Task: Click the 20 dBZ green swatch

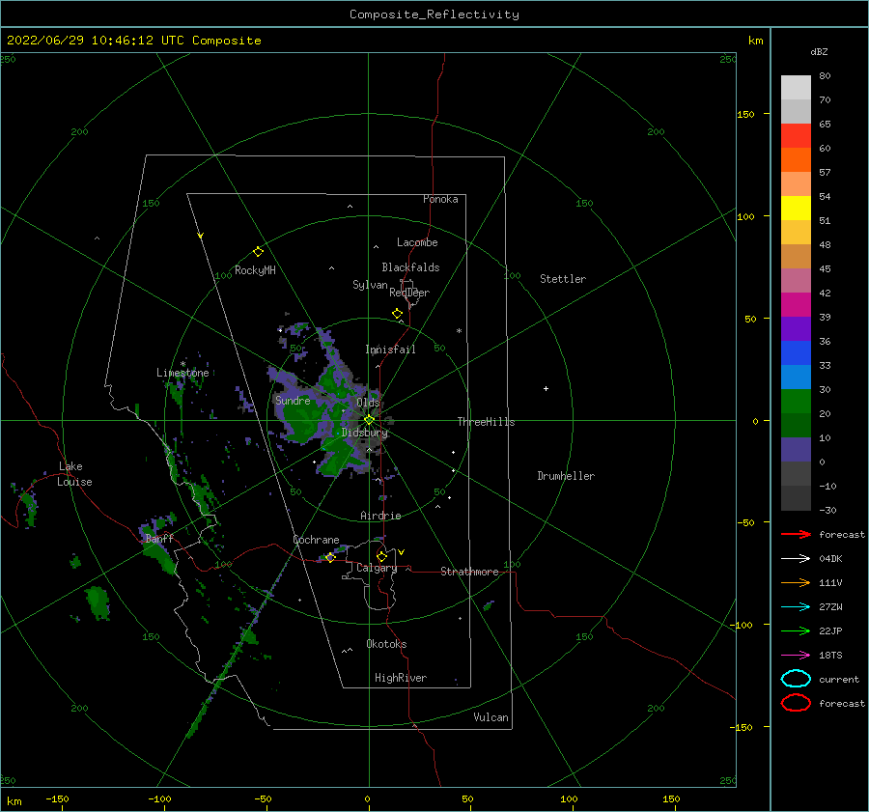Action: [796, 401]
